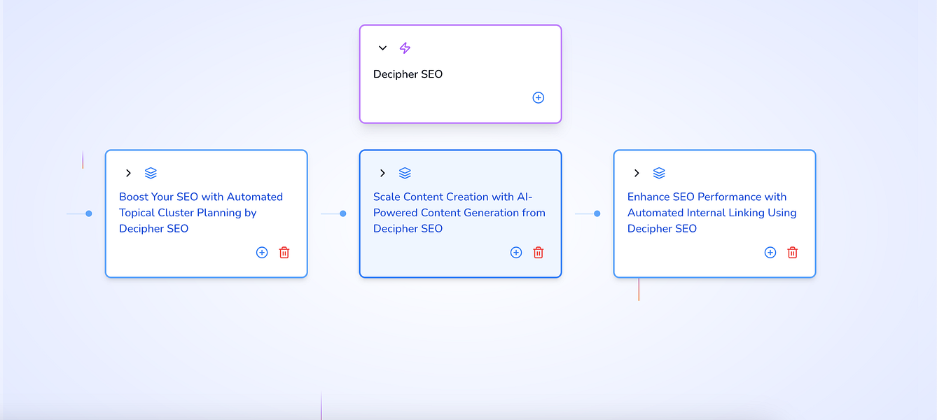The height and width of the screenshot is (420, 937).
Task: Click the connector handle left of the Internal Linking card
Action: pyautogui.click(x=597, y=213)
